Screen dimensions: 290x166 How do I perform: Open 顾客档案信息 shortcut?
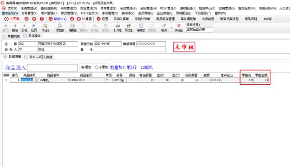pyautogui.click(x=229, y=19)
